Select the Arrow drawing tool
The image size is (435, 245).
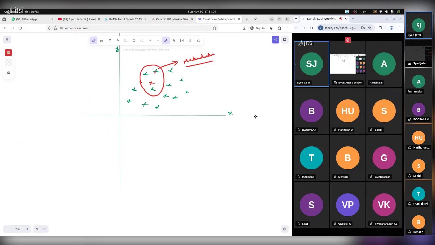point(150,40)
